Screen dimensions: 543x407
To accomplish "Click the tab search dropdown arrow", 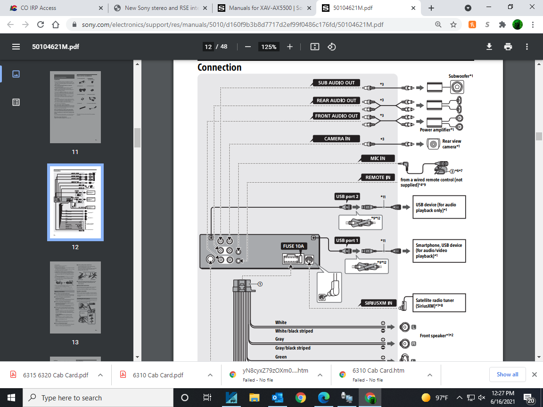I will point(468,8).
